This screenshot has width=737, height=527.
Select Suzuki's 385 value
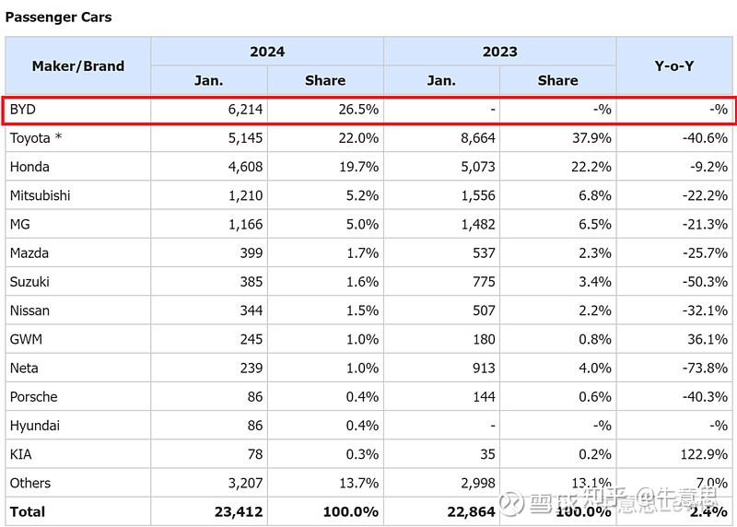point(209,282)
